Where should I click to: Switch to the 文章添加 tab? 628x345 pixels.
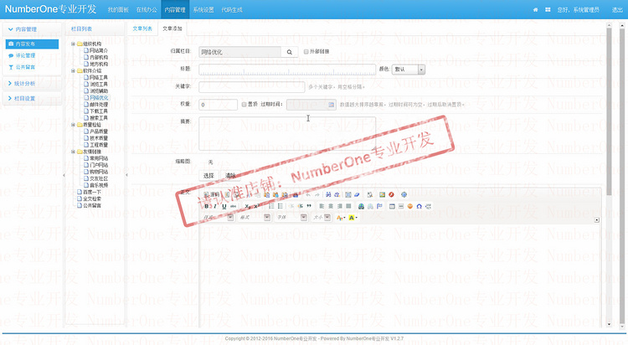(x=172, y=28)
